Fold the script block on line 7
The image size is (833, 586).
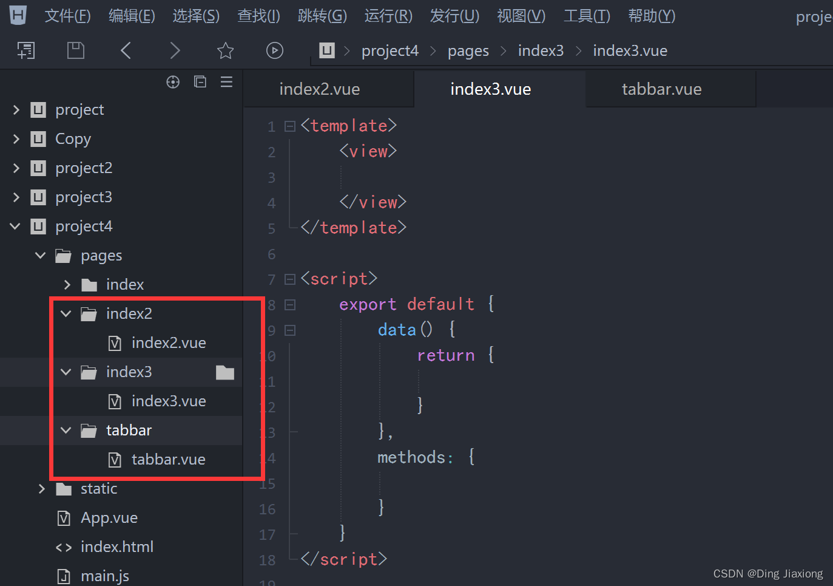(x=290, y=279)
